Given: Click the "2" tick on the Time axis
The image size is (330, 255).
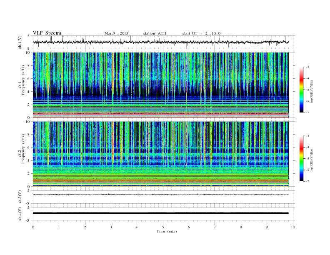Looking at the screenshot, I should click(85, 227).
